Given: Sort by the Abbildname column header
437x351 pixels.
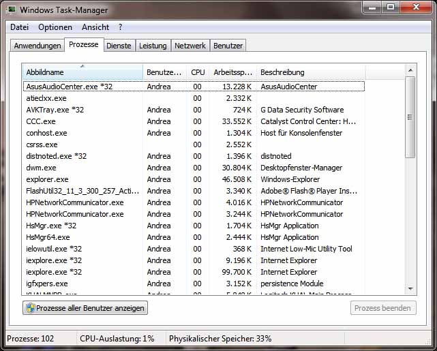Looking at the screenshot, I should pos(82,72).
